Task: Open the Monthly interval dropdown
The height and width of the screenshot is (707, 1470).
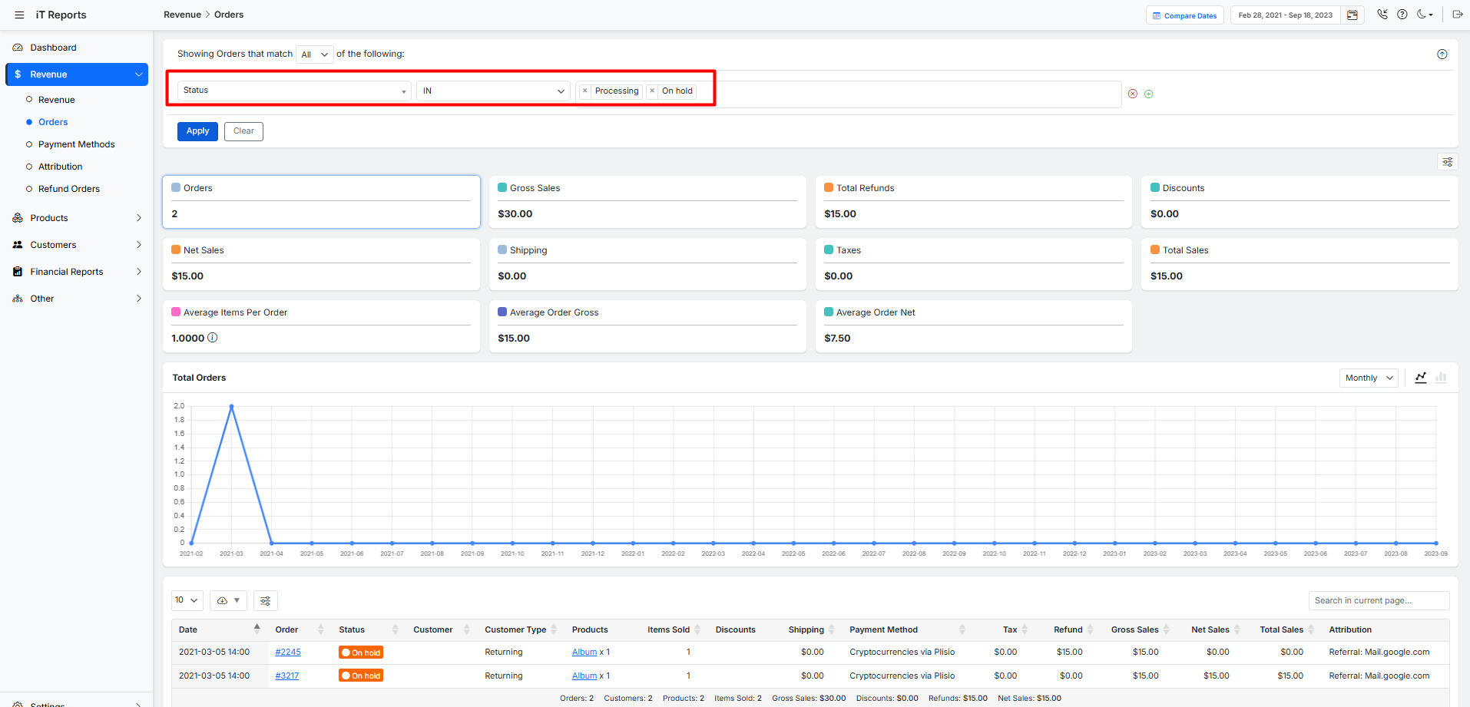Action: point(1369,378)
